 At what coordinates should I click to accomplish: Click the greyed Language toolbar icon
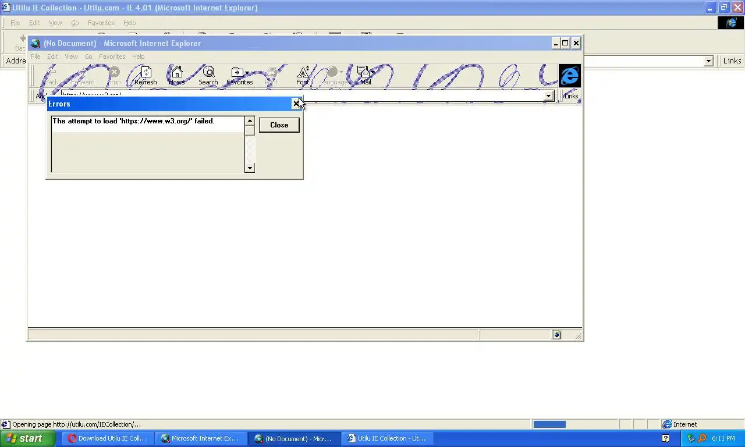(332, 76)
